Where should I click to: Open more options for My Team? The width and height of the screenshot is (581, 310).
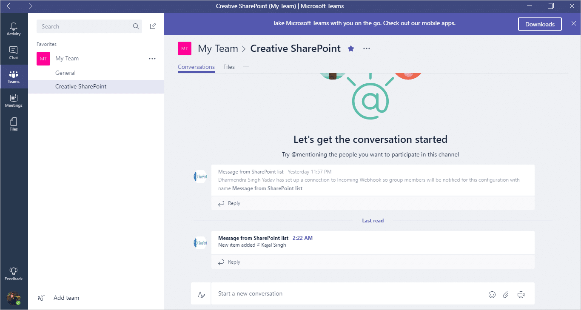tap(152, 59)
